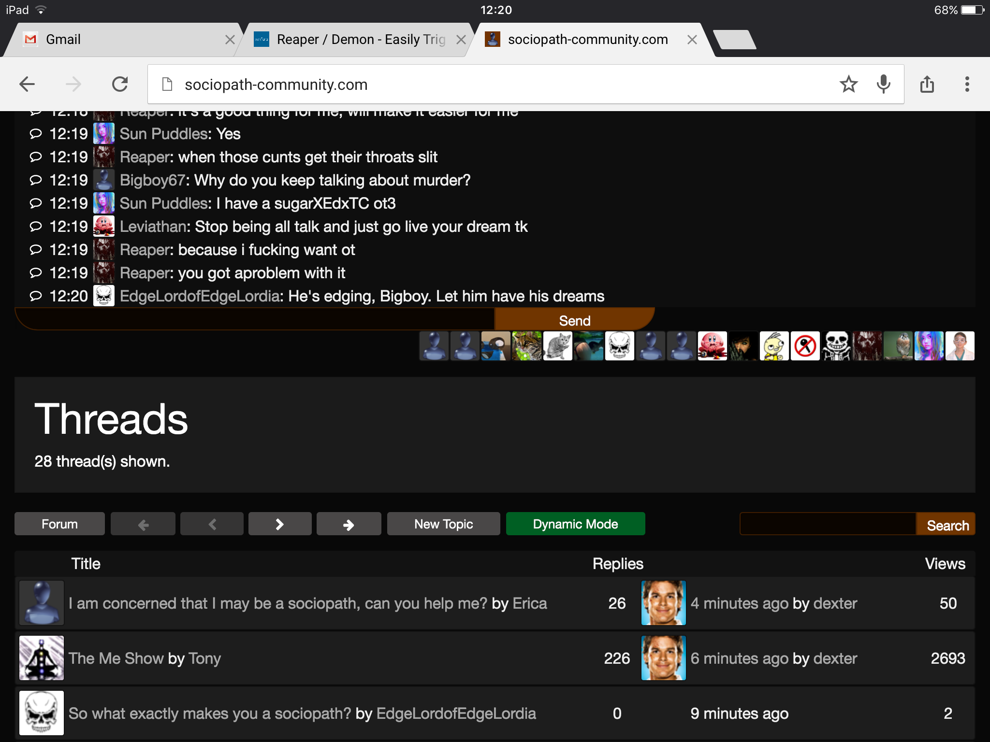This screenshot has height=742, width=990.
Task: Open Tony's profile link in thread list
Action: [x=205, y=658]
